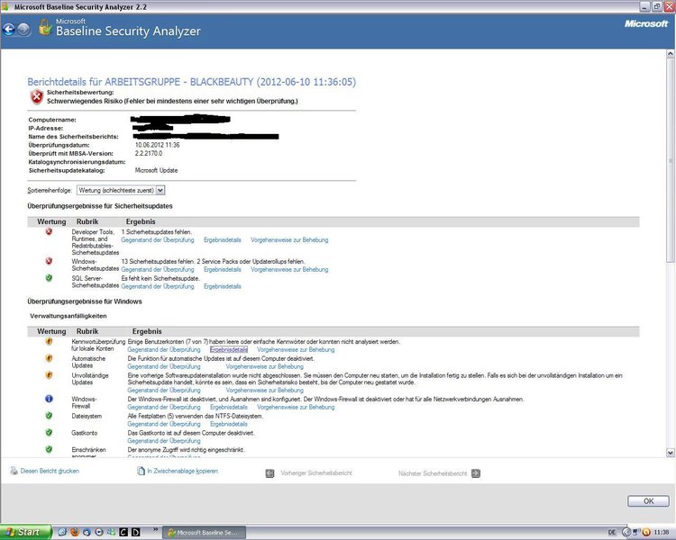Click the previous report arrow icon

pos(269,473)
